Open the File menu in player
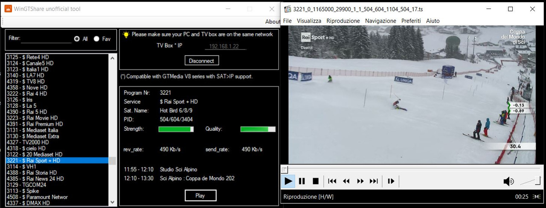The height and width of the screenshot is (208, 546). point(287,20)
